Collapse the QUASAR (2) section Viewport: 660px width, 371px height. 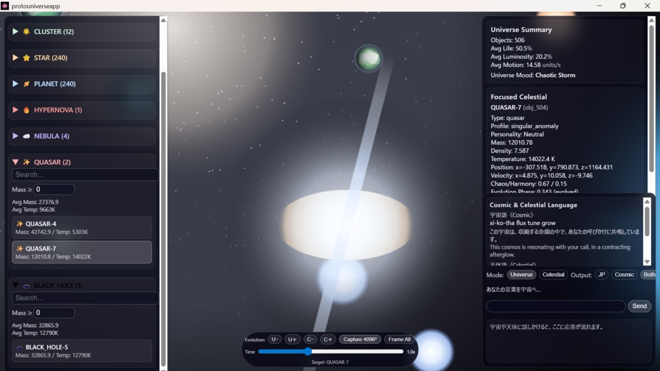(x=14, y=162)
